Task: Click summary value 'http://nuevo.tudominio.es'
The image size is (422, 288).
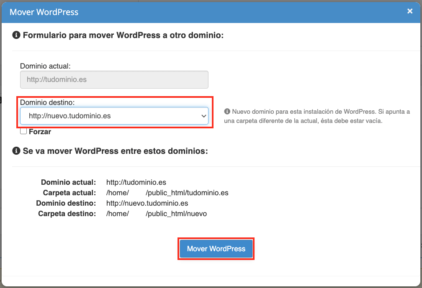Action: (147, 203)
